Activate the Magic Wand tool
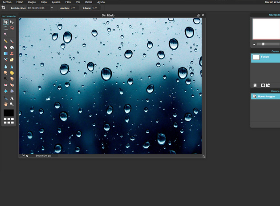 click(x=6, y=34)
